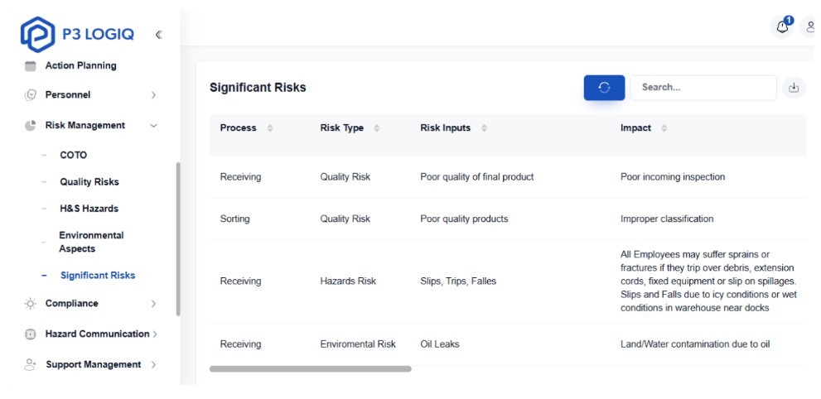Open COTO submenu item
821x399 pixels.
tap(73, 156)
